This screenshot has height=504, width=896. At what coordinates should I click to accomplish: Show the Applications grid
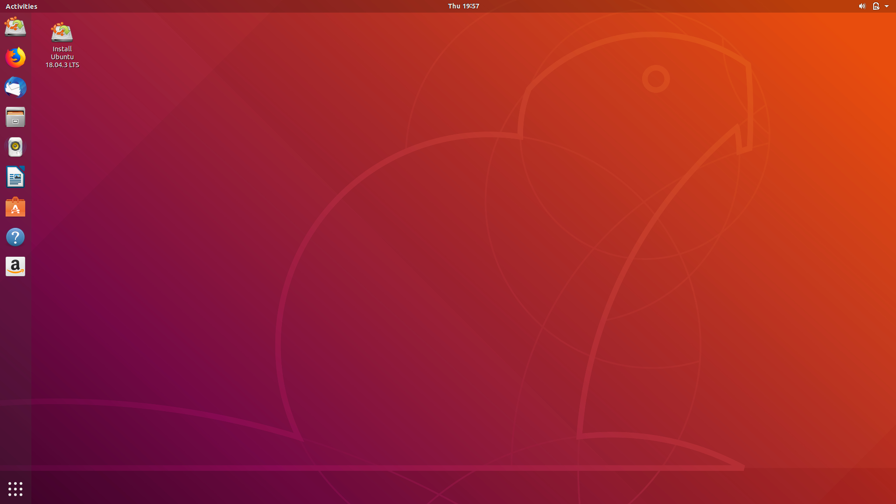click(15, 489)
